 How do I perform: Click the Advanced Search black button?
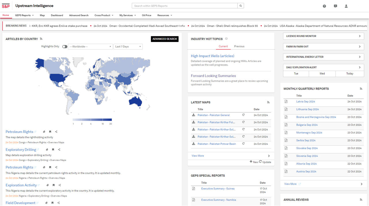click(x=165, y=39)
